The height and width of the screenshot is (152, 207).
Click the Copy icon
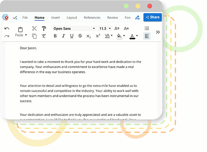coord(34,36)
